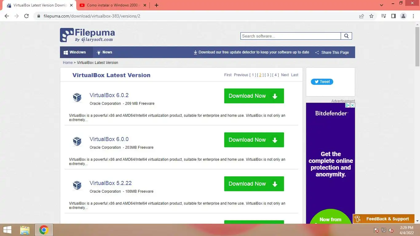Screen dimensions: 420x236
Task: Click the VirtualBox 6.0.0 cube icon
Action: pyautogui.click(x=77, y=141)
